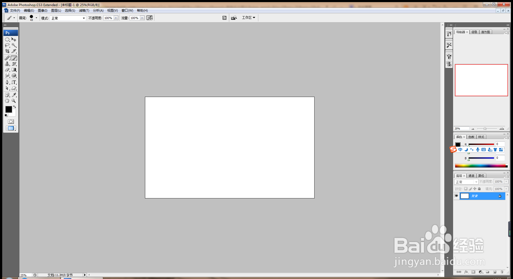
Task: Select the History Brush tool
Action: 14,64
